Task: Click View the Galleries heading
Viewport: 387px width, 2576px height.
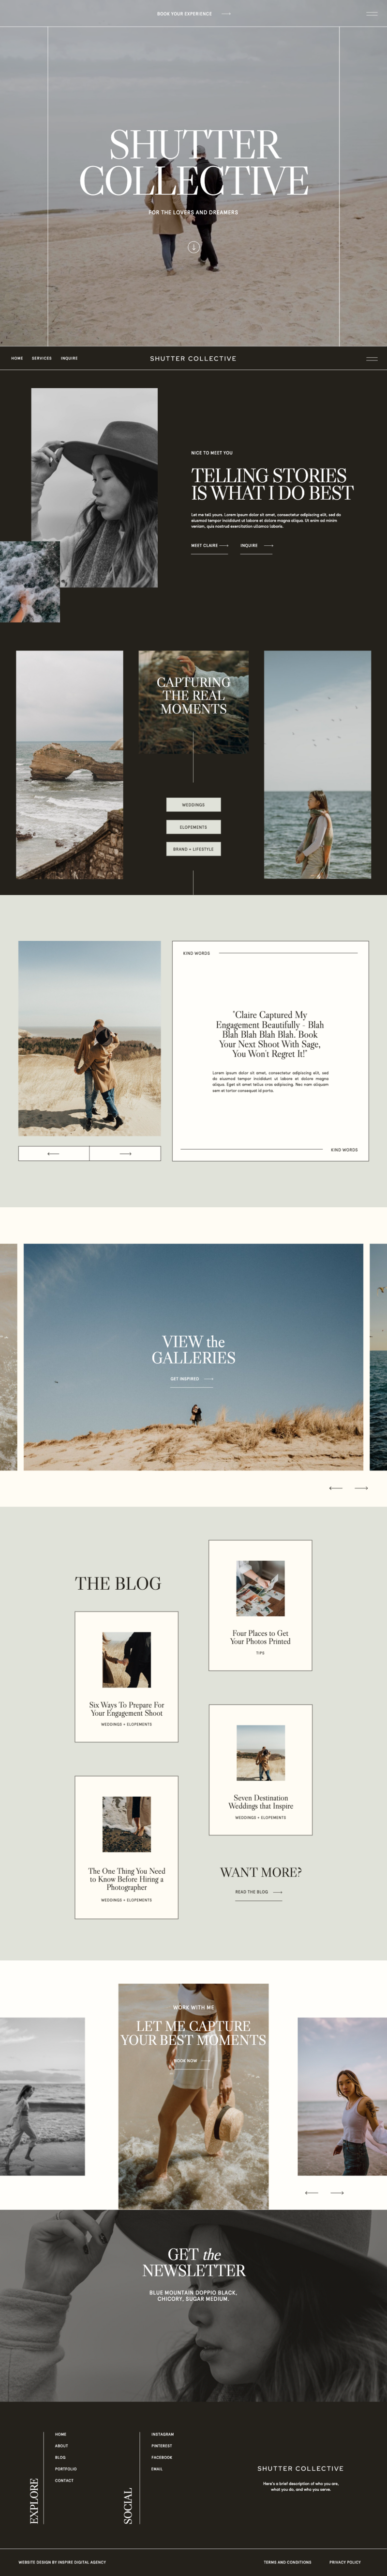Action: pos(193,1350)
